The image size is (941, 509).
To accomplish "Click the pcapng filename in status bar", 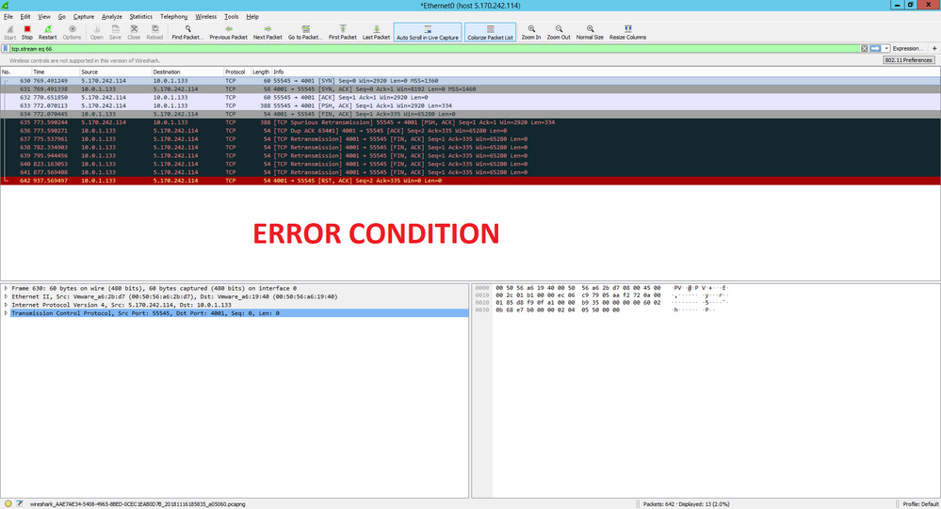I will (138, 504).
